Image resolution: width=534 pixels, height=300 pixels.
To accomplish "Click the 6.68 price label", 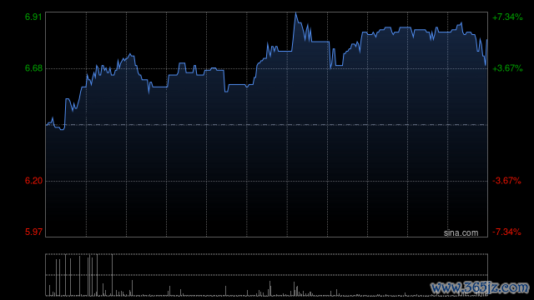I will (x=33, y=68).
